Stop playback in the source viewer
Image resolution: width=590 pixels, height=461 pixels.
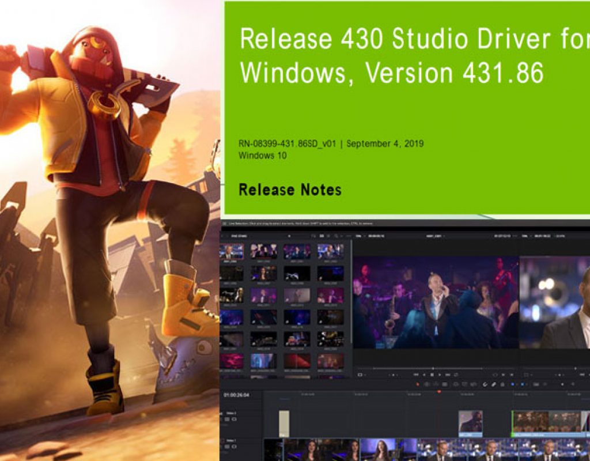(432, 375)
